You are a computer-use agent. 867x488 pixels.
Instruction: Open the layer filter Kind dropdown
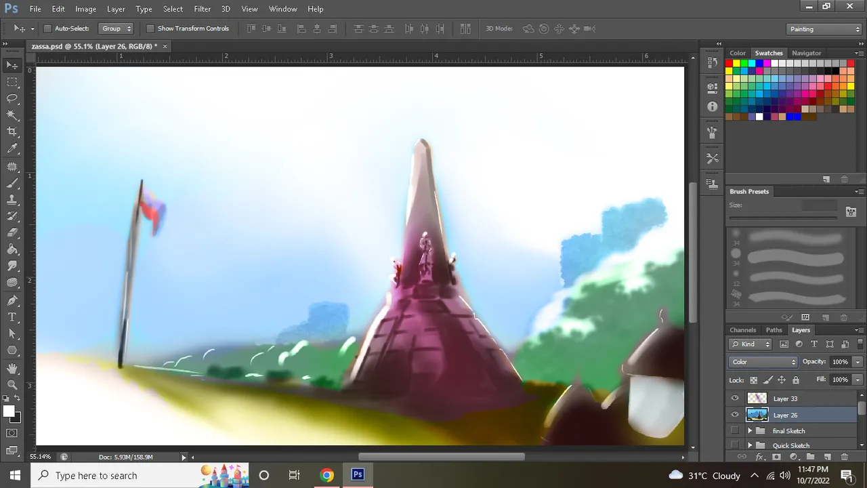pos(751,344)
